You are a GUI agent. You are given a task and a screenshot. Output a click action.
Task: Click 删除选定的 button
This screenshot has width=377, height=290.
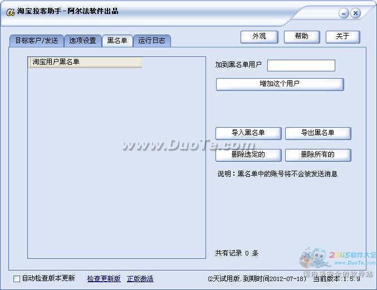(248, 155)
